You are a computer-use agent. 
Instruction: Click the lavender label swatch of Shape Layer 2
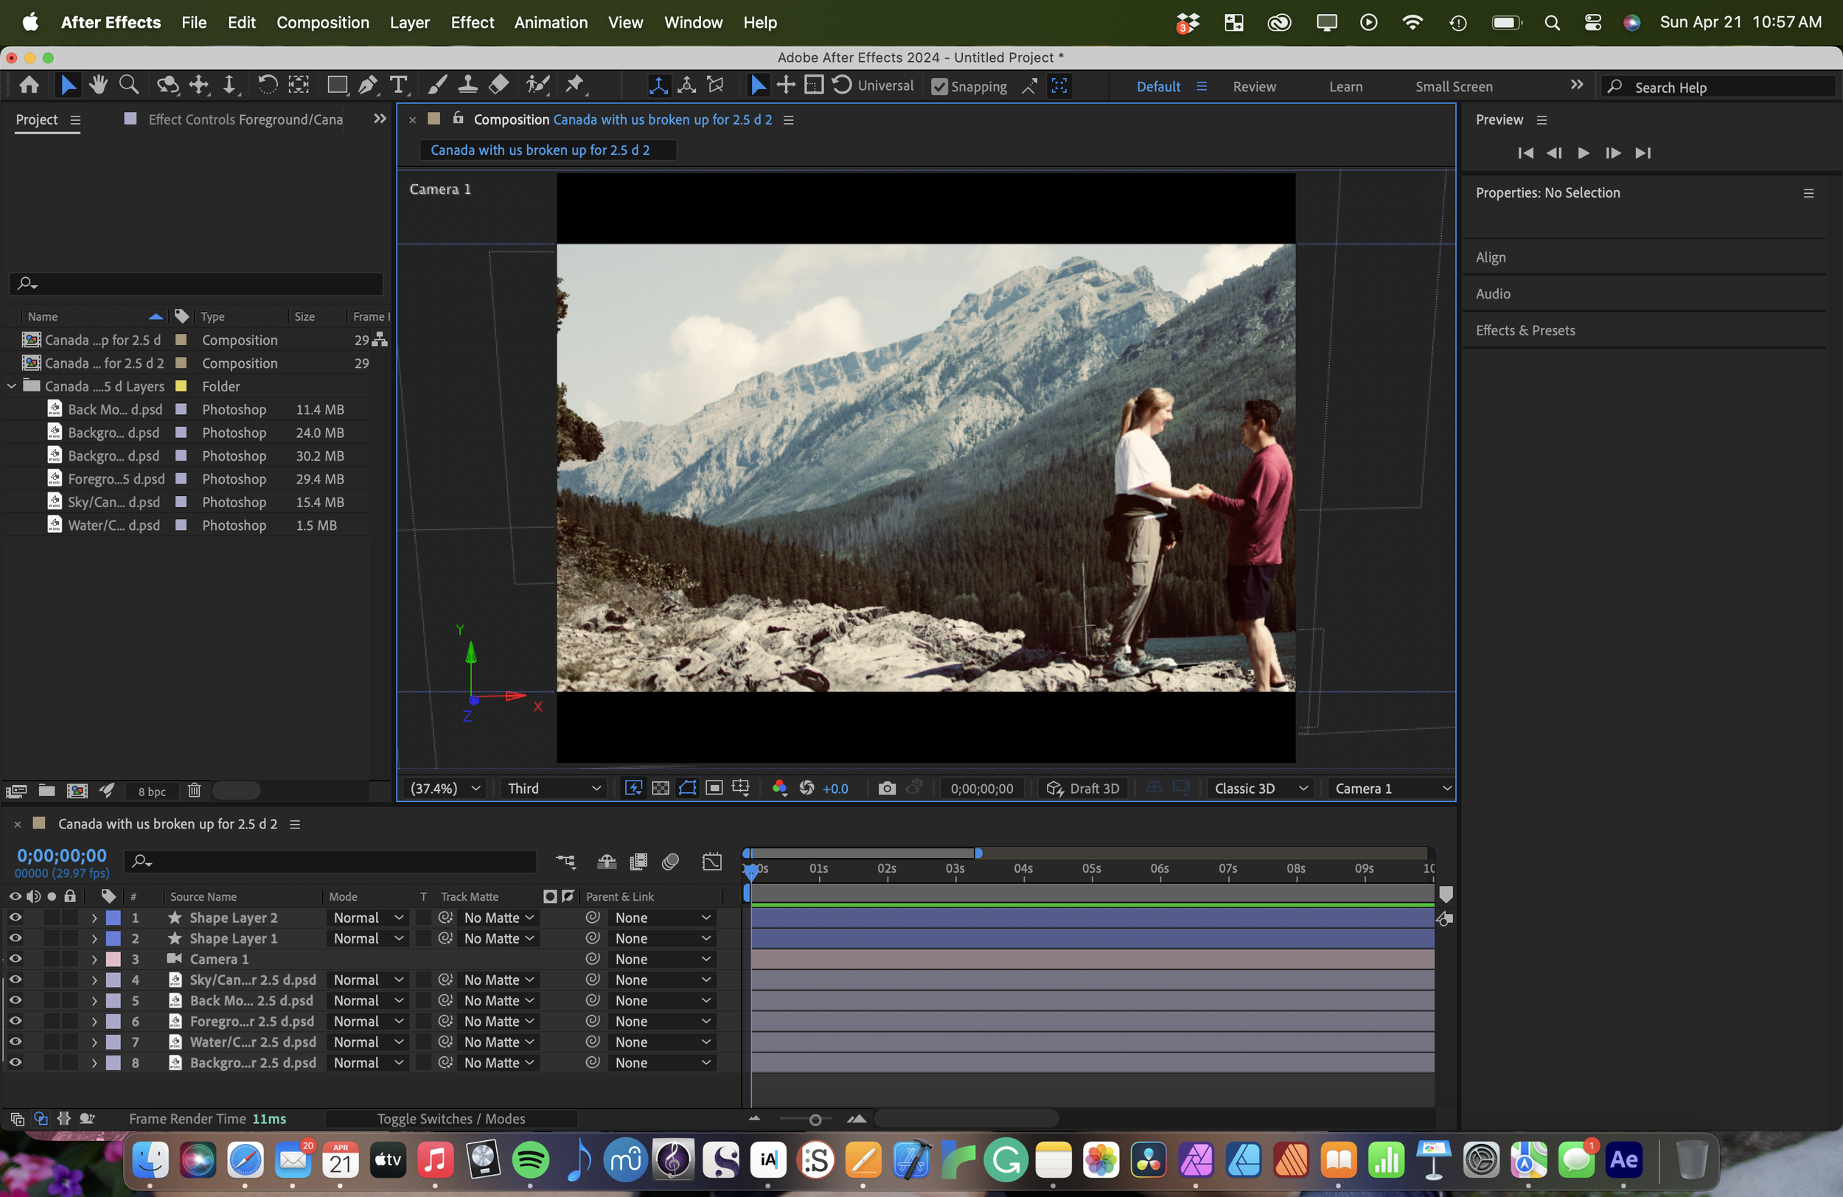114,918
